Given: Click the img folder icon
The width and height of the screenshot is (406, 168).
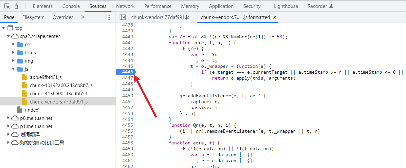Looking at the screenshot, I should click(20, 61).
